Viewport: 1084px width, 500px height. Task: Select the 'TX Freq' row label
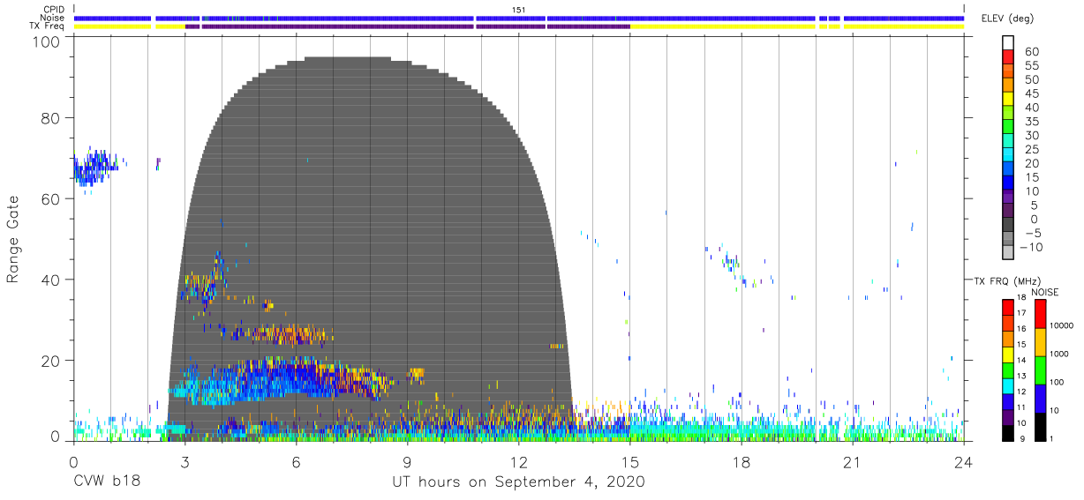pyautogui.click(x=49, y=26)
